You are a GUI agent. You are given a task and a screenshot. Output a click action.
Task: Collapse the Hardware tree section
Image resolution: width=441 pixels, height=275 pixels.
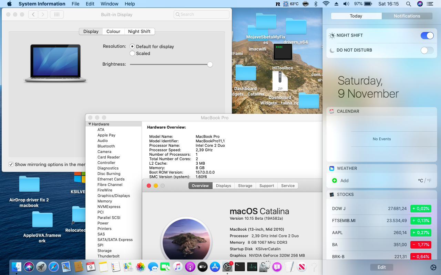click(90, 124)
